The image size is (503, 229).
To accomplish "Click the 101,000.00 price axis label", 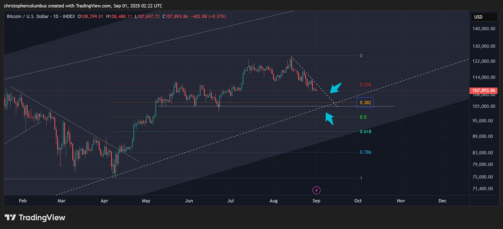I will click(485, 106).
